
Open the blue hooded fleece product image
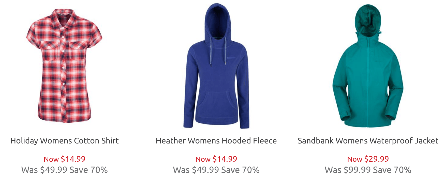click(x=216, y=66)
